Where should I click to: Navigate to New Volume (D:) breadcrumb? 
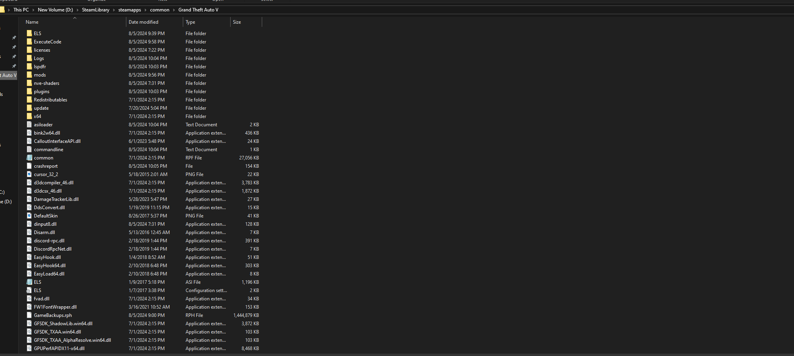55,10
